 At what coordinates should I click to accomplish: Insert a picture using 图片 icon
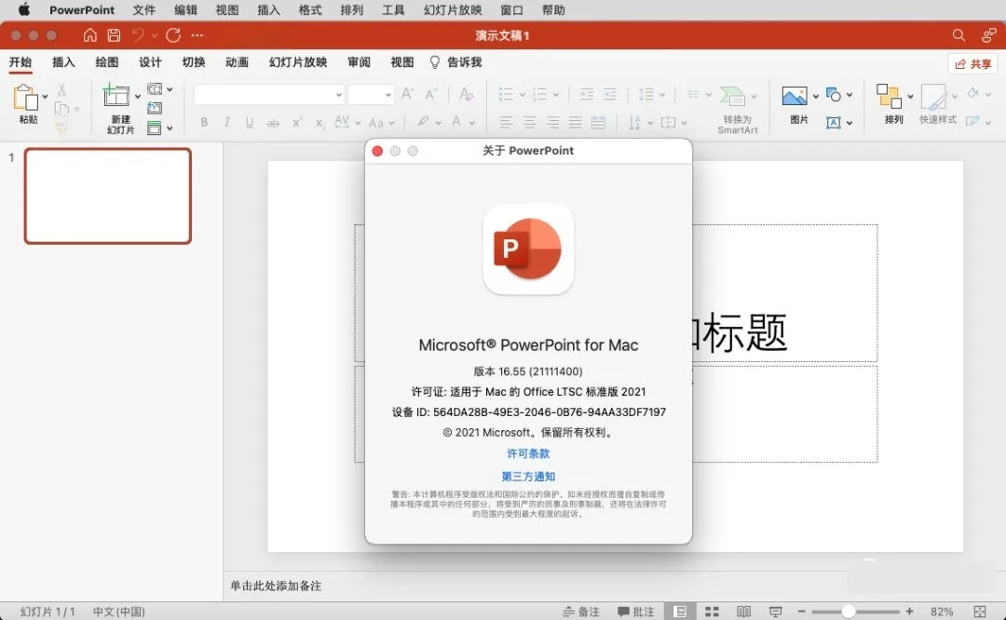tap(795, 96)
